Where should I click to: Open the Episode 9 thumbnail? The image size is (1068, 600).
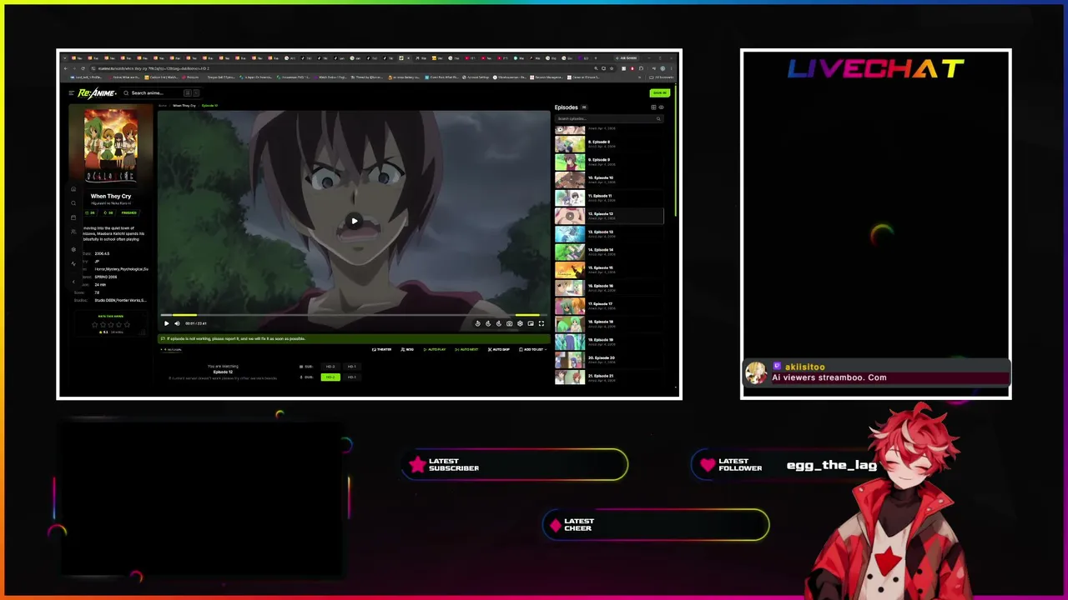click(570, 162)
